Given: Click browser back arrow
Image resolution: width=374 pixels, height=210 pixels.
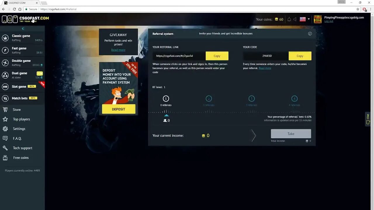Looking at the screenshot, I should tap(4, 9).
